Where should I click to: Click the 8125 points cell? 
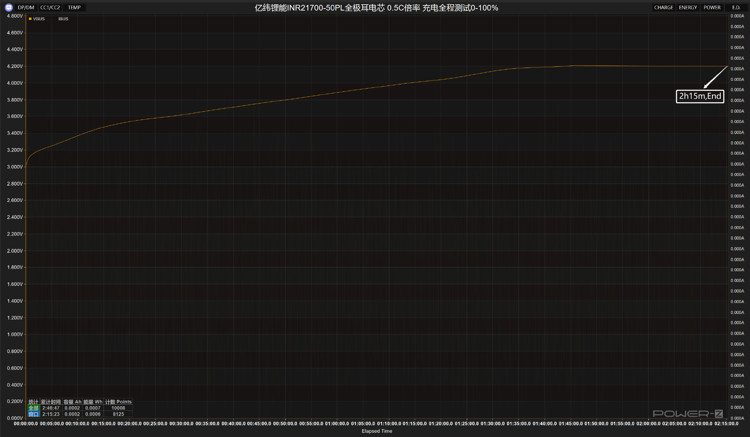coord(118,414)
